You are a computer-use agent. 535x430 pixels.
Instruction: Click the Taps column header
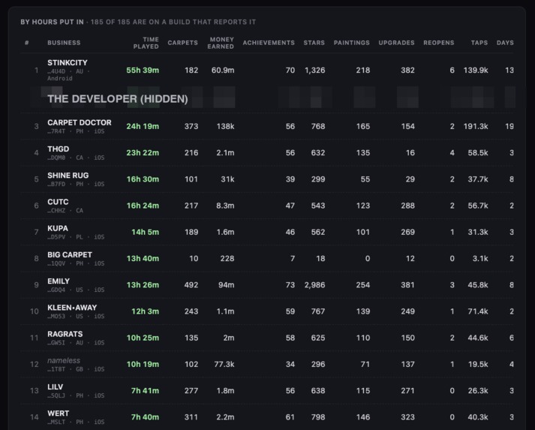(479, 43)
